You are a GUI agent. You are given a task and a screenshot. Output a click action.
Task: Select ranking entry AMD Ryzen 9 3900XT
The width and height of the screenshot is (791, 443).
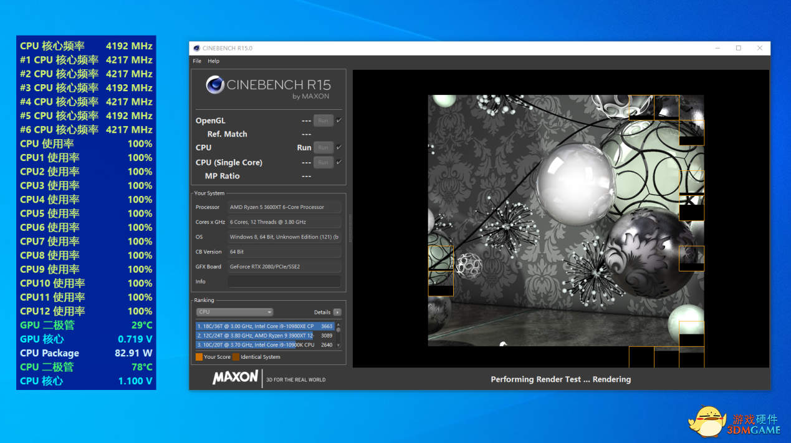(x=265, y=336)
